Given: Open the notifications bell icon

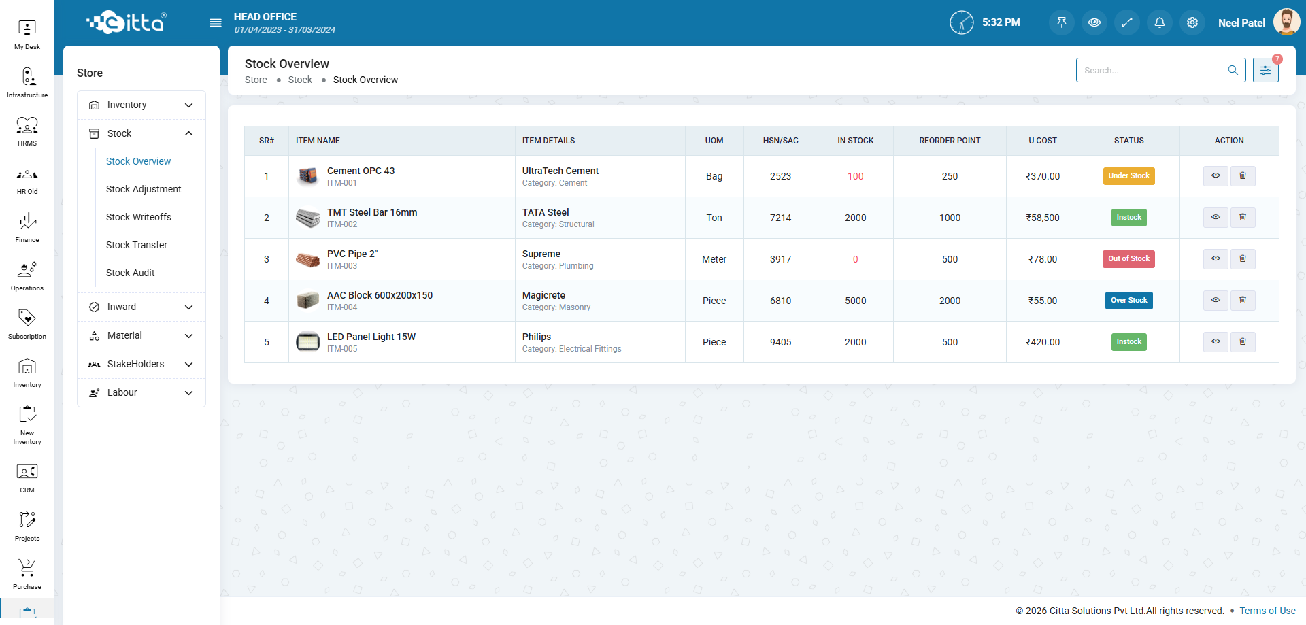Looking at the screenshot, I should tap(1160, 22).
